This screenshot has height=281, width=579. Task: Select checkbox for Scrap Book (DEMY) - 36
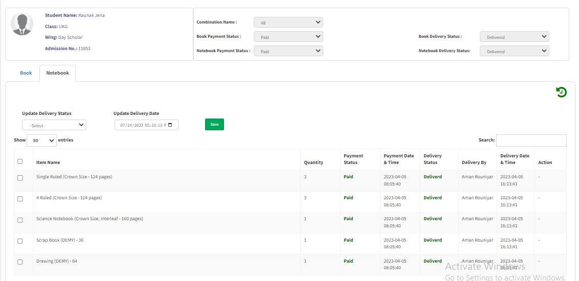tap(20, 241)
